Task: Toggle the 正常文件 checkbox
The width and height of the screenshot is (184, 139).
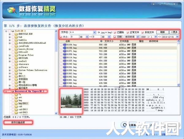Action: 128,32
